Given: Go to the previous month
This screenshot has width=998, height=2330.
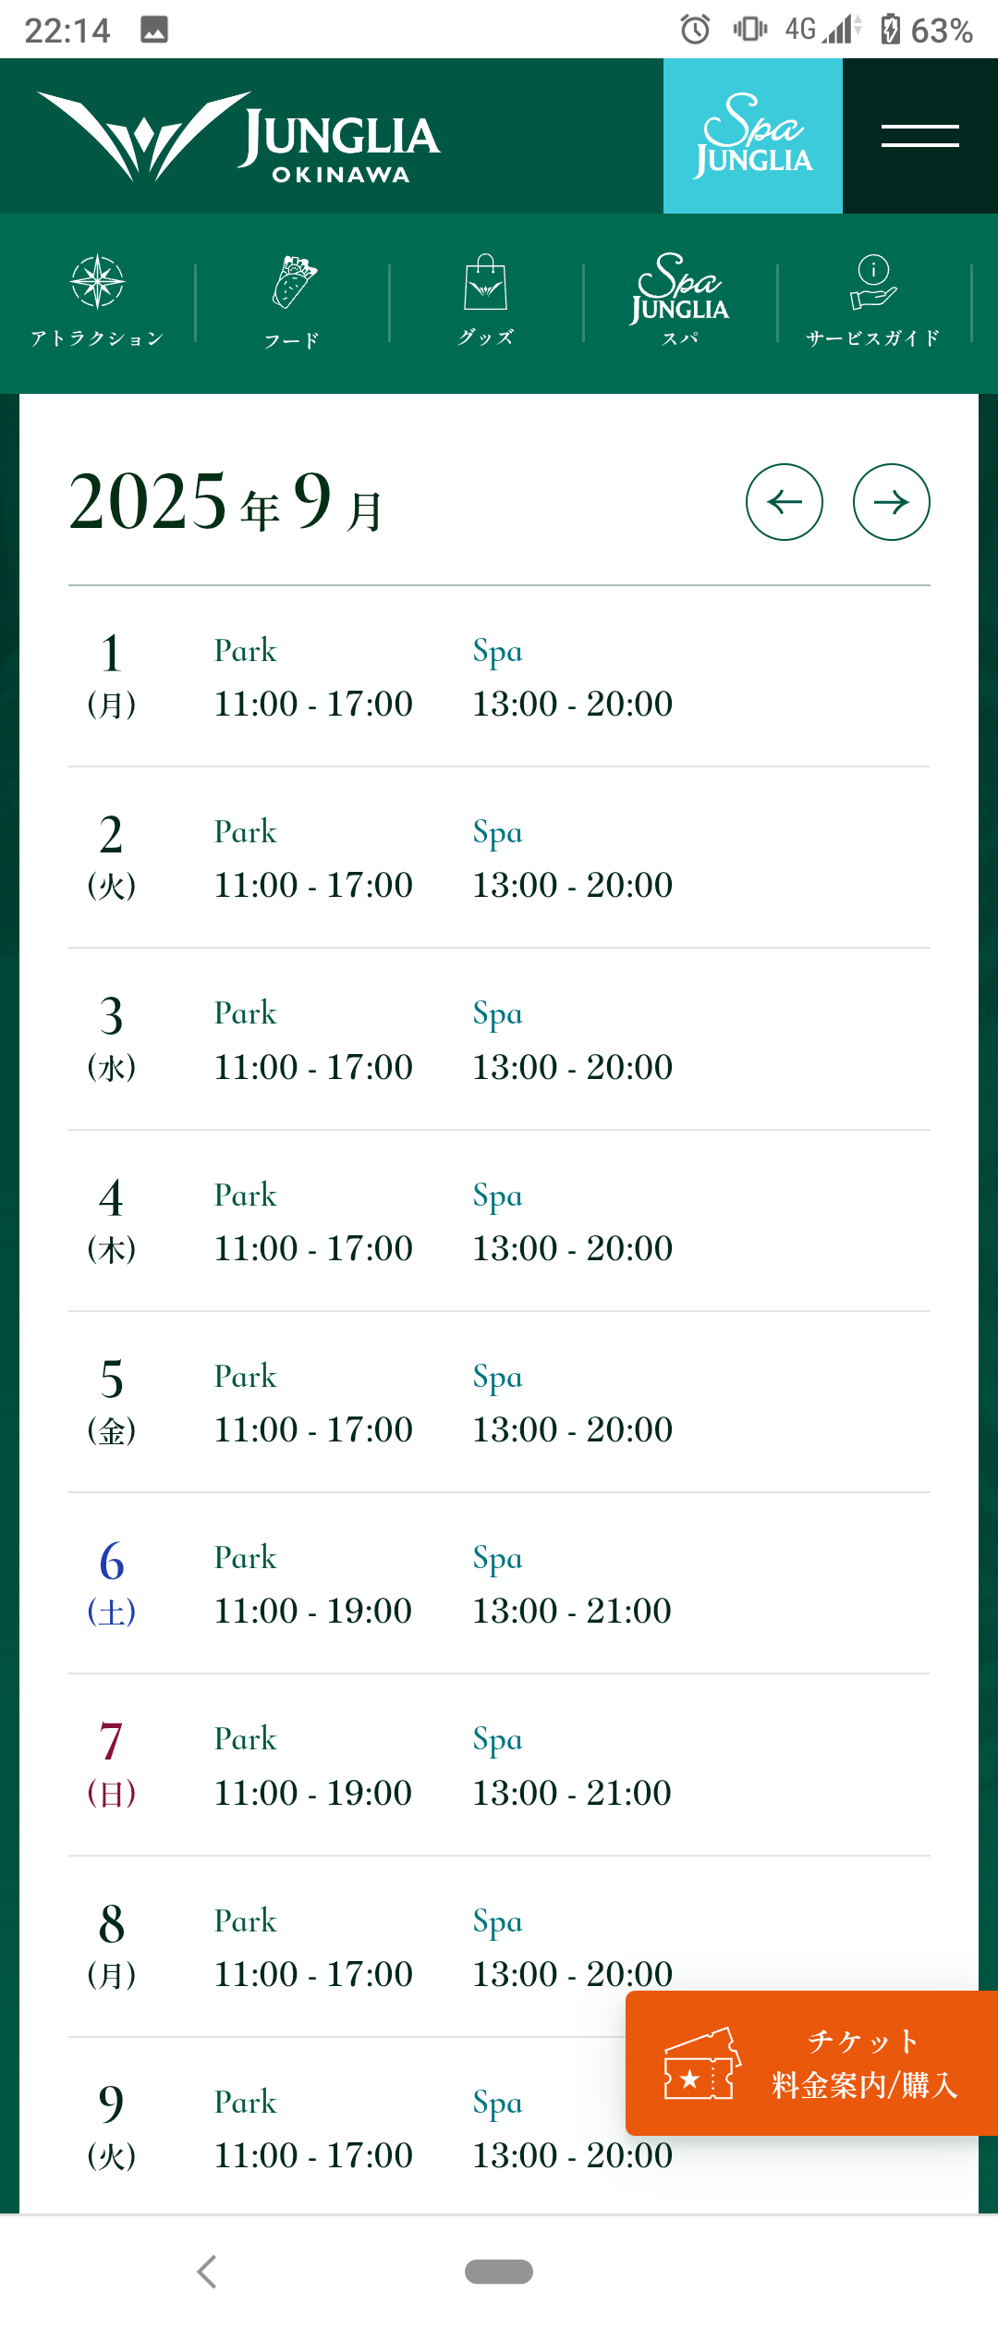Looking at the screenshot, I should coord(785,502).
